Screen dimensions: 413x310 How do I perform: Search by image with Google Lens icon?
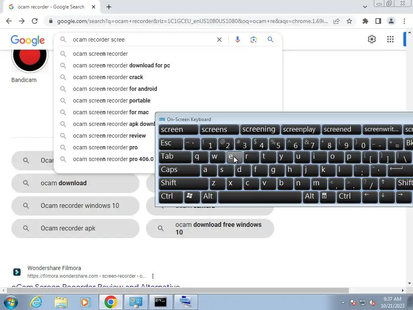[253, 40]
